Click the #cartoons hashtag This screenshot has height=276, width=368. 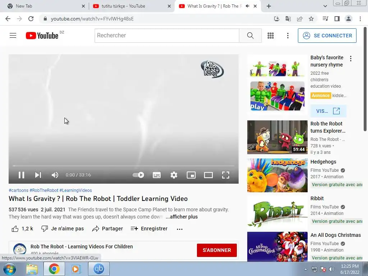tap(18, 190)
